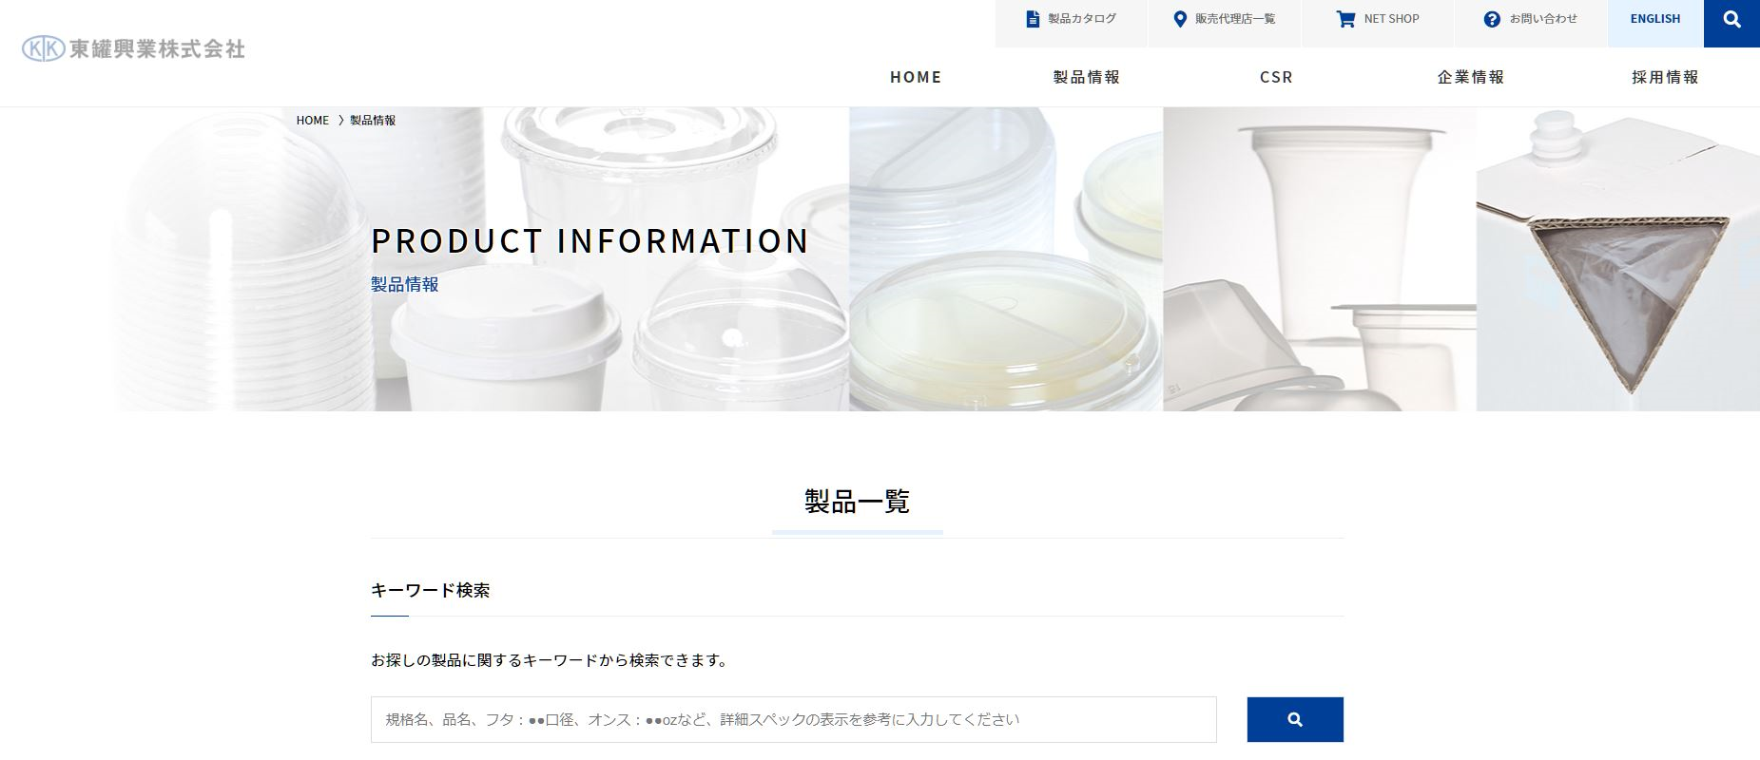The width and height of the screenshot is (1760, 760).
Task: Click the question mark inquiry icon
Action: tap(1492, 19)
